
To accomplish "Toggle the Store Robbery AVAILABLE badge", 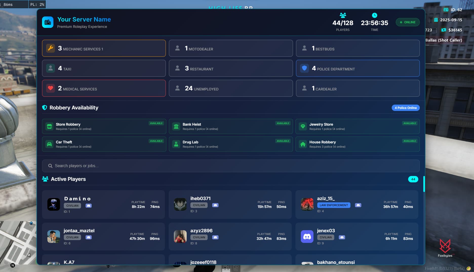I will coord(156,123).
